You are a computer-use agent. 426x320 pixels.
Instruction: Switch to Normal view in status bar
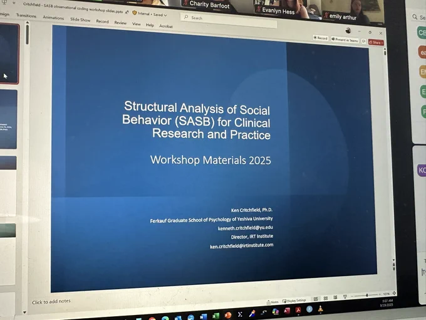316,299
